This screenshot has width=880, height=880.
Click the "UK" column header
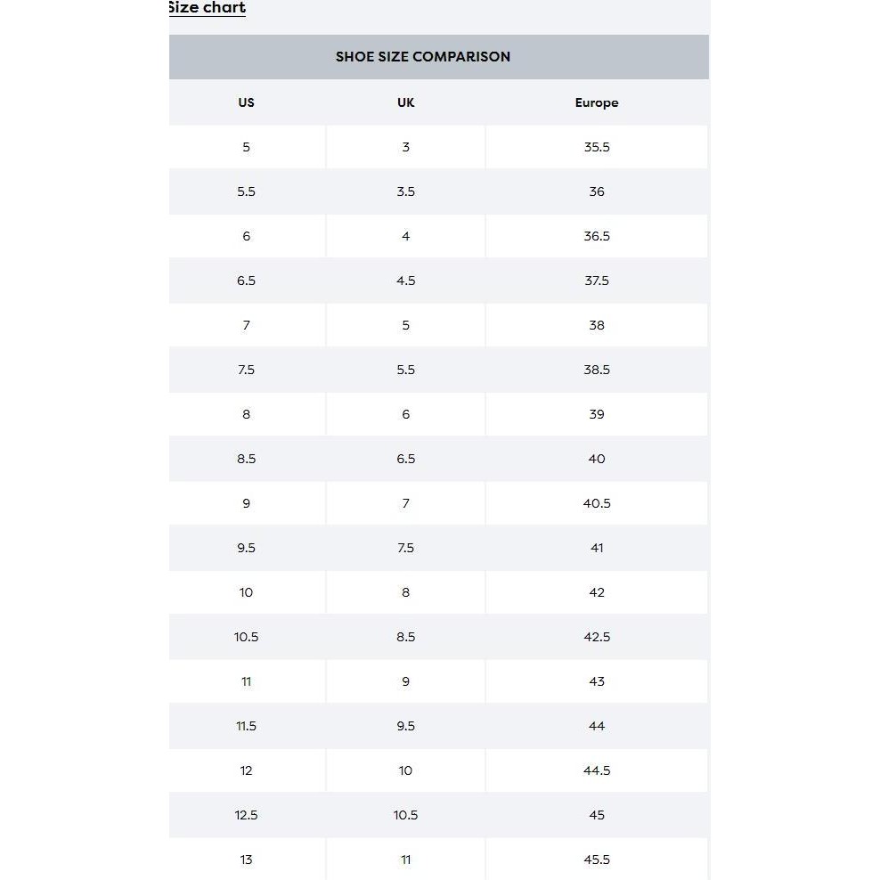pyautogui.click(x=406, y=102)
